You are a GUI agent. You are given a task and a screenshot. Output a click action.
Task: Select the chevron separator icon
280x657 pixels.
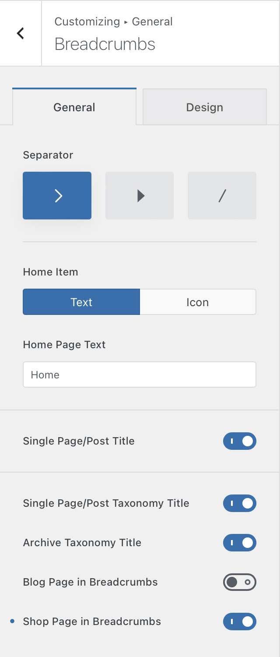pos(57,195)
